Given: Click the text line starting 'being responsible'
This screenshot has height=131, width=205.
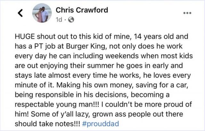Looking at the screenshot, I should (x=92, y=95).
